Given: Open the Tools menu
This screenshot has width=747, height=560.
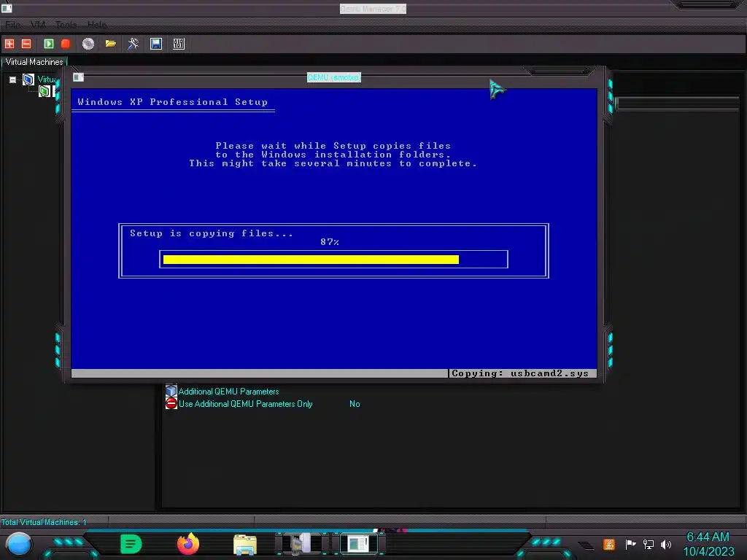Looking at the screenshot, I should 66,25.
